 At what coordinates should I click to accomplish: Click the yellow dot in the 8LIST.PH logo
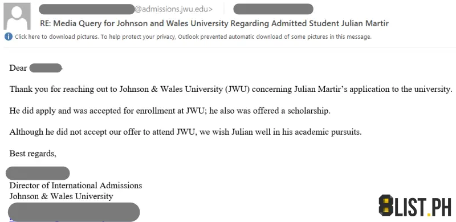(429, 215)
